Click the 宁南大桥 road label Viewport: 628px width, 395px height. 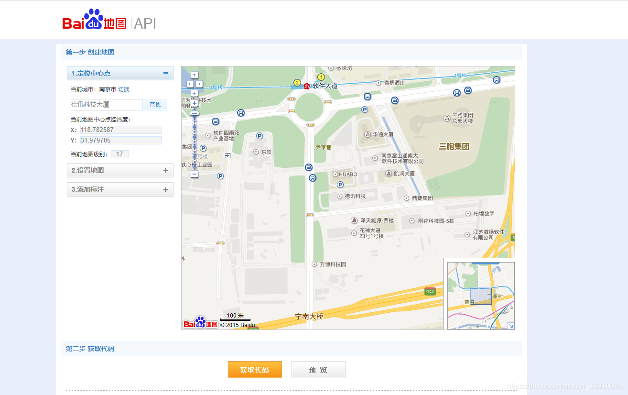point(309,317)
